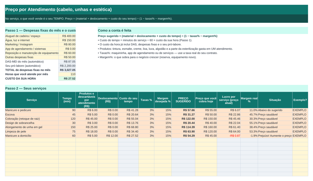
Task: Click the Escova time value 45
Action: [67, 115]
